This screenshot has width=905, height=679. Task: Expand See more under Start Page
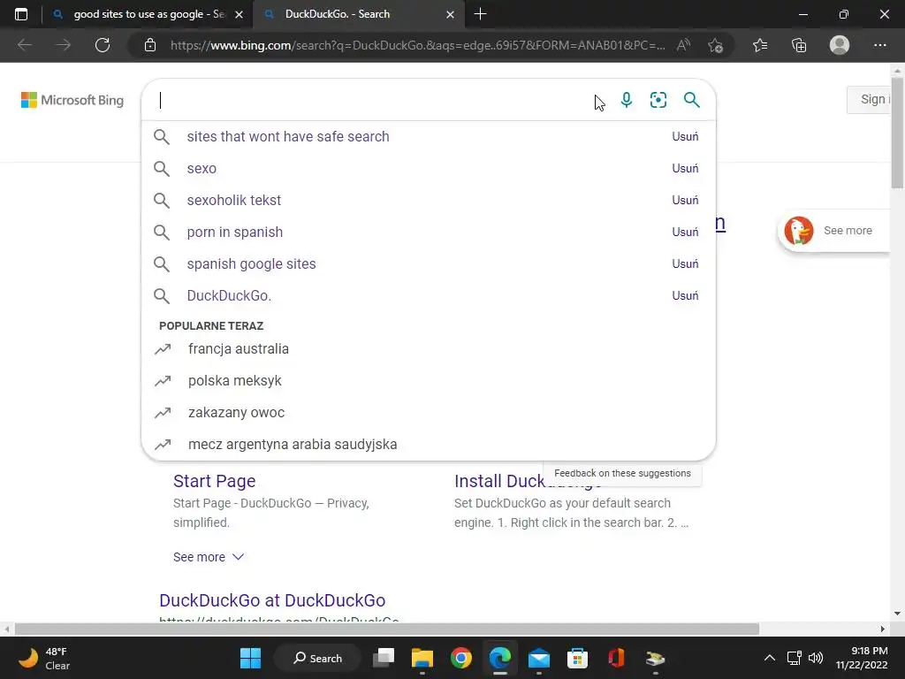click(209, 557)
